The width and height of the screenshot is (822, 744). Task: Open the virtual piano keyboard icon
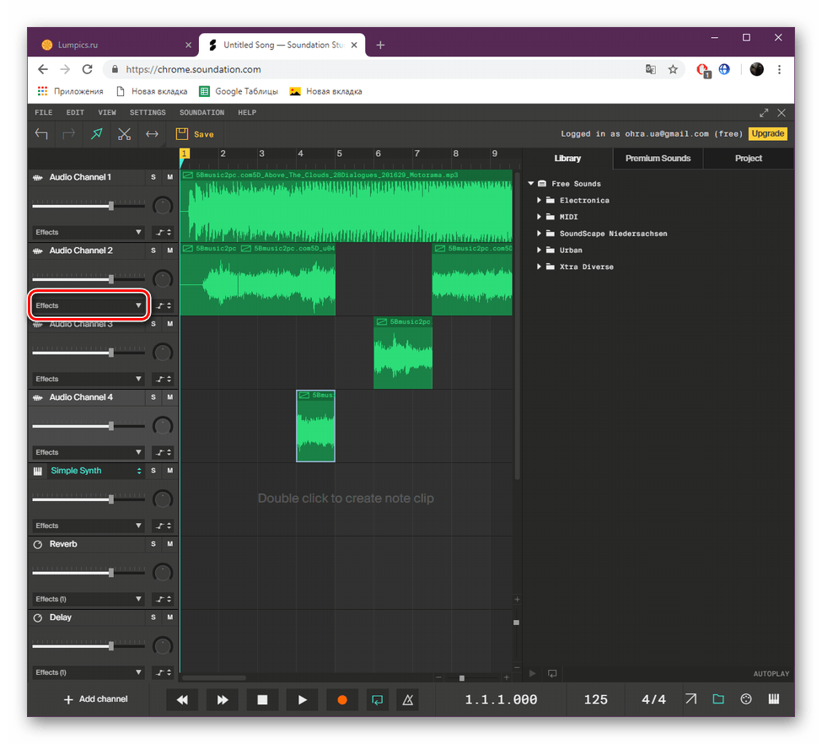(x=773, y=699)
